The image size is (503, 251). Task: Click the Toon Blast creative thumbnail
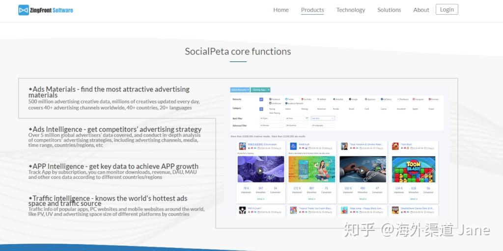tap(414, 169)
